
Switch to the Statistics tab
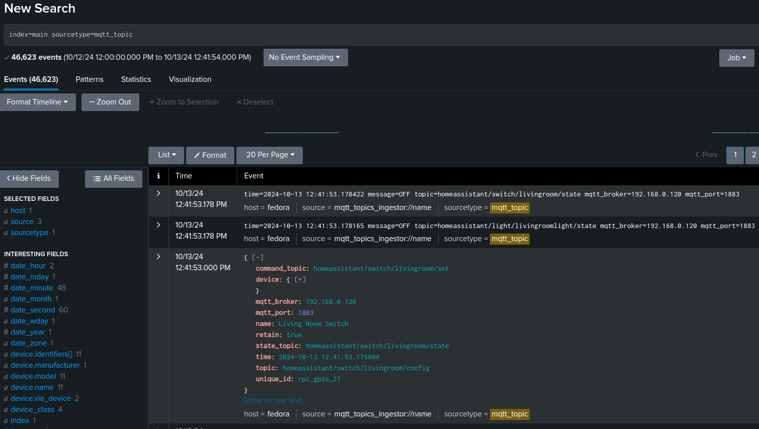[x=136, y=79]
